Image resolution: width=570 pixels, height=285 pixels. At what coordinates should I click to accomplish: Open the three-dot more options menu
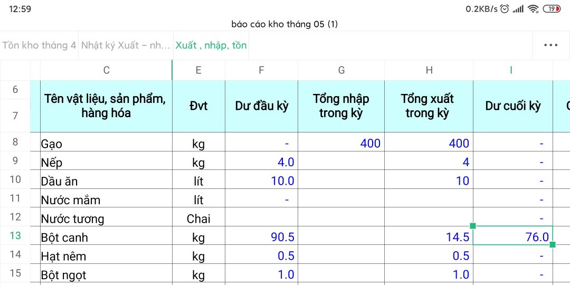pyautogui.click(x=550, y=45)
